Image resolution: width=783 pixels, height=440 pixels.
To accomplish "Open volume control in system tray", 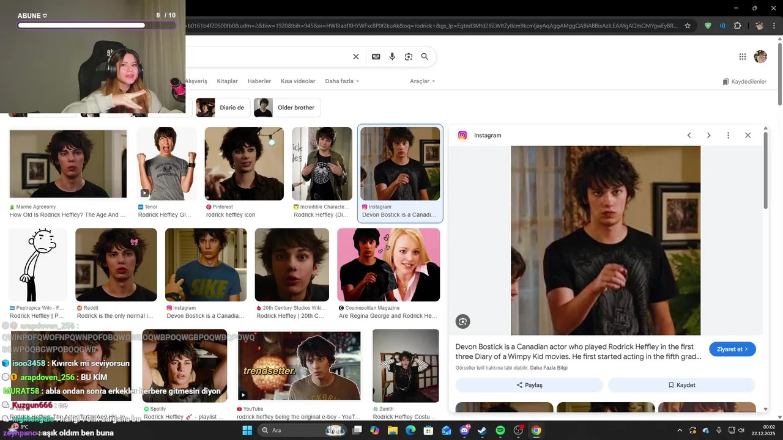I will 740,430.
